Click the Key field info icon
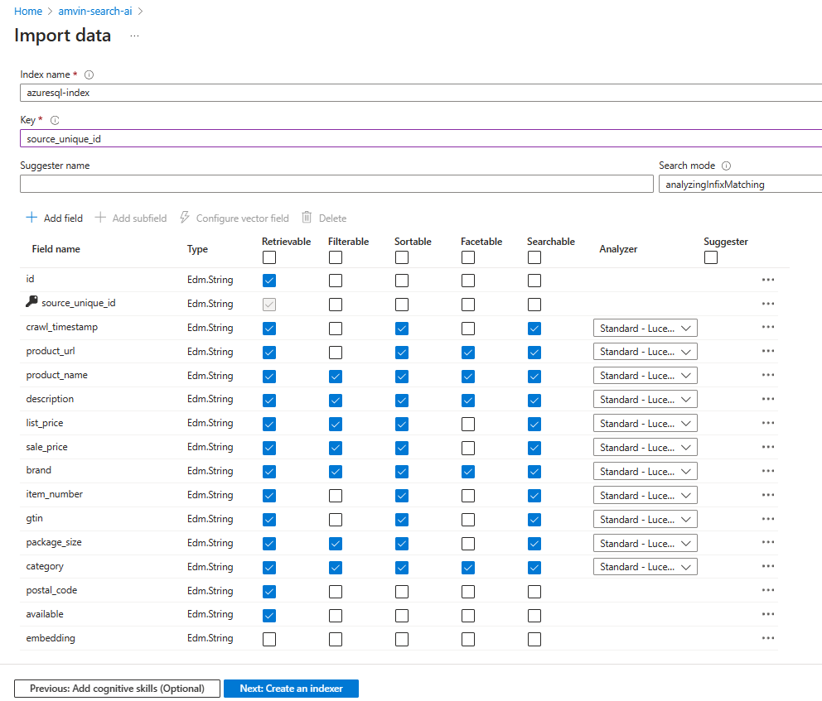 (x=55, y=120)
